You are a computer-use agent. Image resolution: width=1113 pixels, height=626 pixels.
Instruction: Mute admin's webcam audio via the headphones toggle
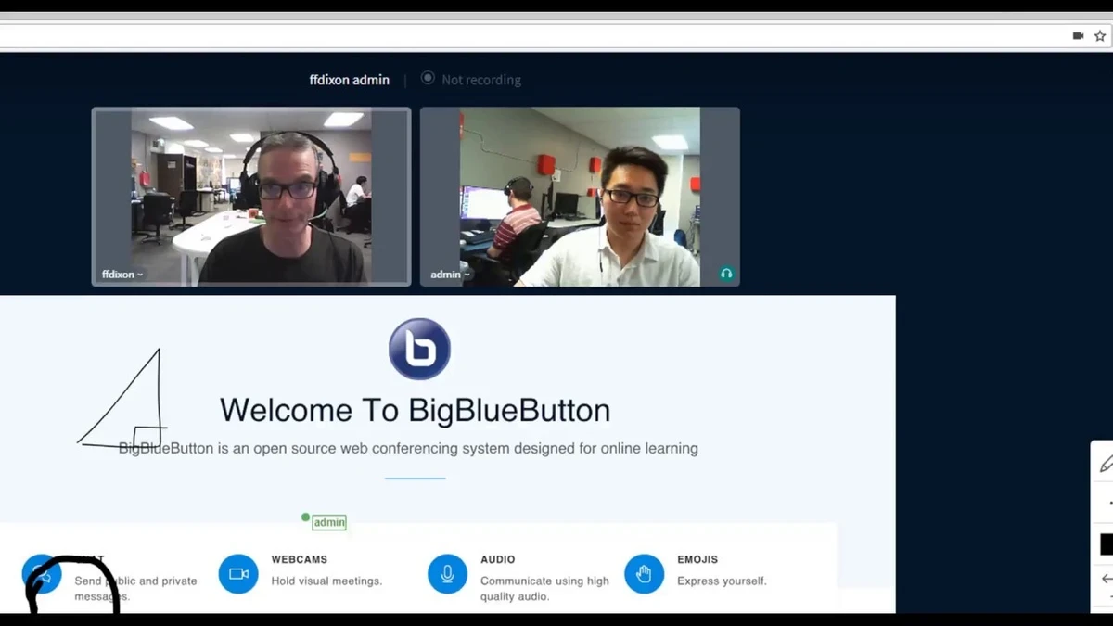tap(726, 273)
